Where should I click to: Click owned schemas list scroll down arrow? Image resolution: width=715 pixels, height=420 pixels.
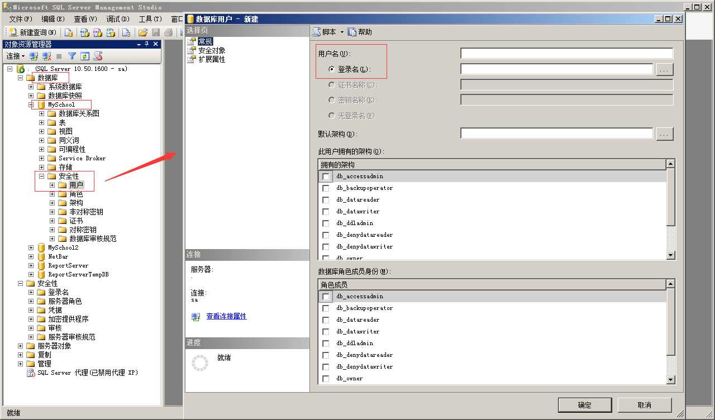click(671, 255)
